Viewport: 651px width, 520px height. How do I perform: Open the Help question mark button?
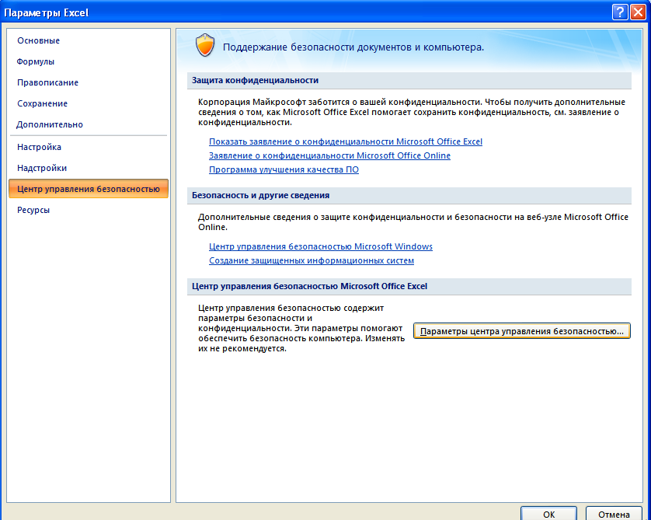(619, 12)
